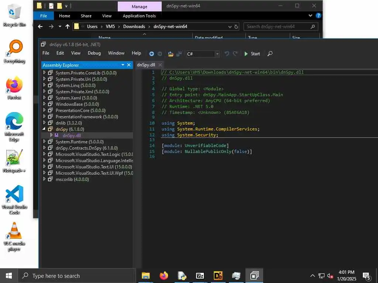This screenshot has width=378, height=283.
Task: Open the C# language dropdown
Action: [x=217, y=54]
